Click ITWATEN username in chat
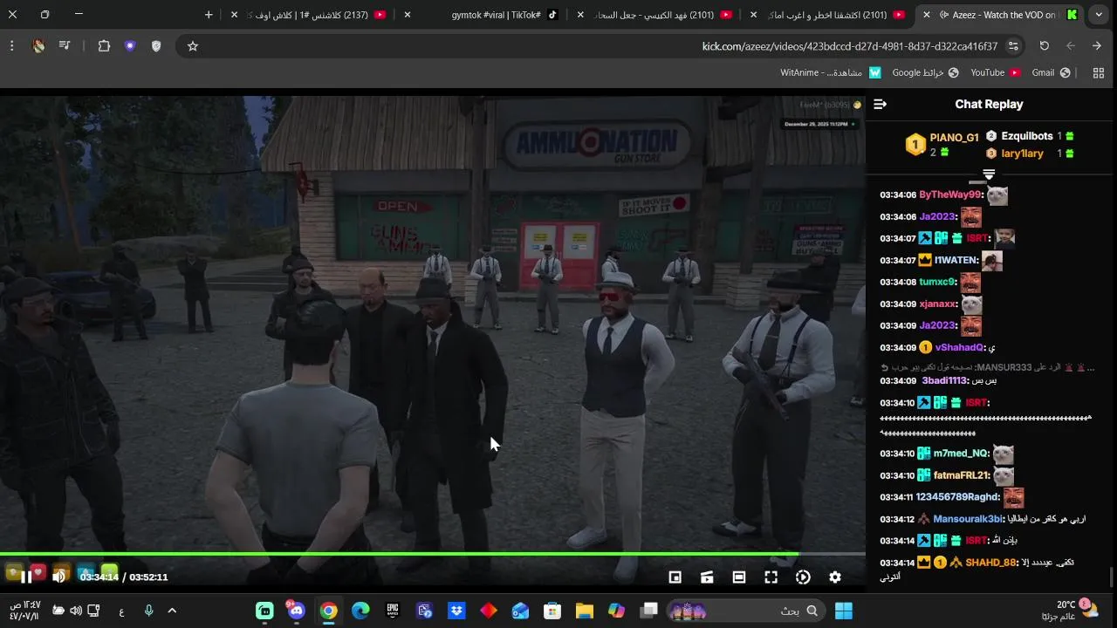 pyautogui.click(x=956, y=260)
